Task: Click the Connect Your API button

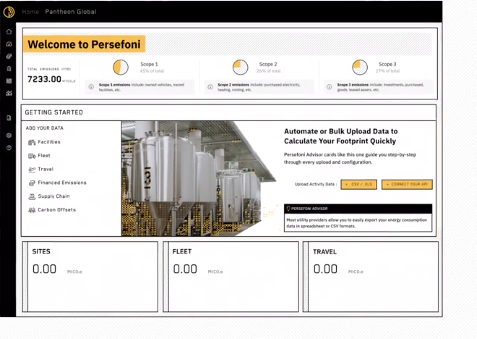Action: click(x=407, y=184)
